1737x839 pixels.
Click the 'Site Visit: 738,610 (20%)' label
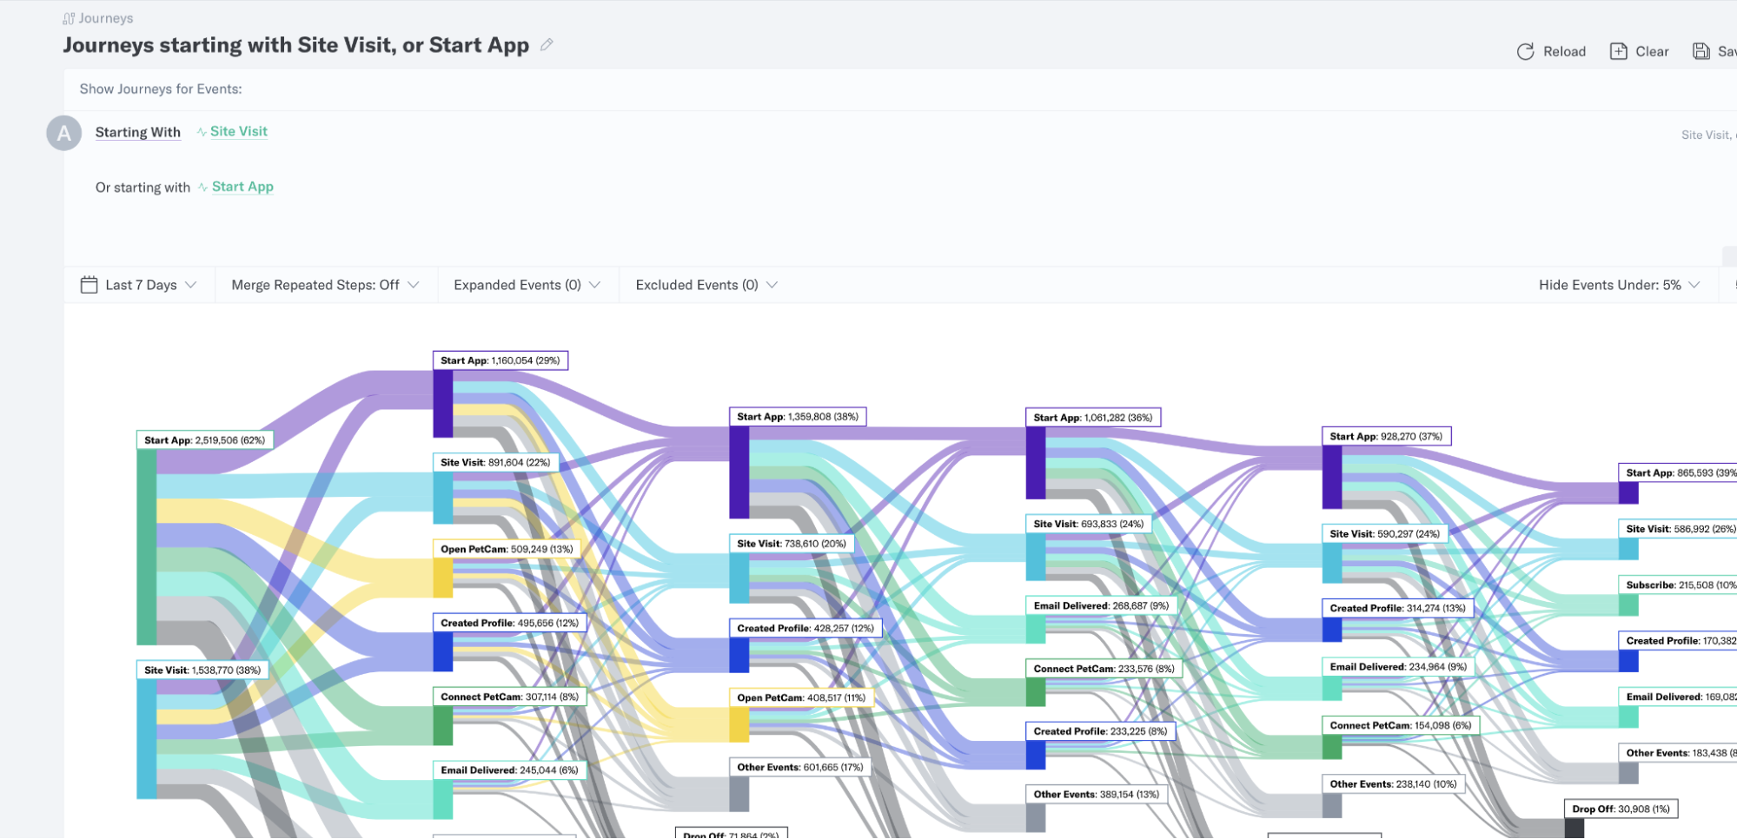[x=792, y=544]
